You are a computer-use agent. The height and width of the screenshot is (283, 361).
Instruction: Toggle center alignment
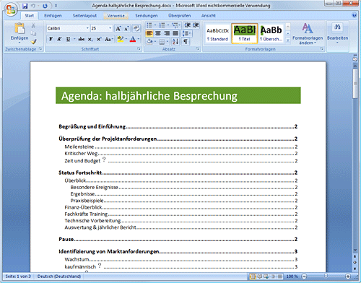[158, 33]
